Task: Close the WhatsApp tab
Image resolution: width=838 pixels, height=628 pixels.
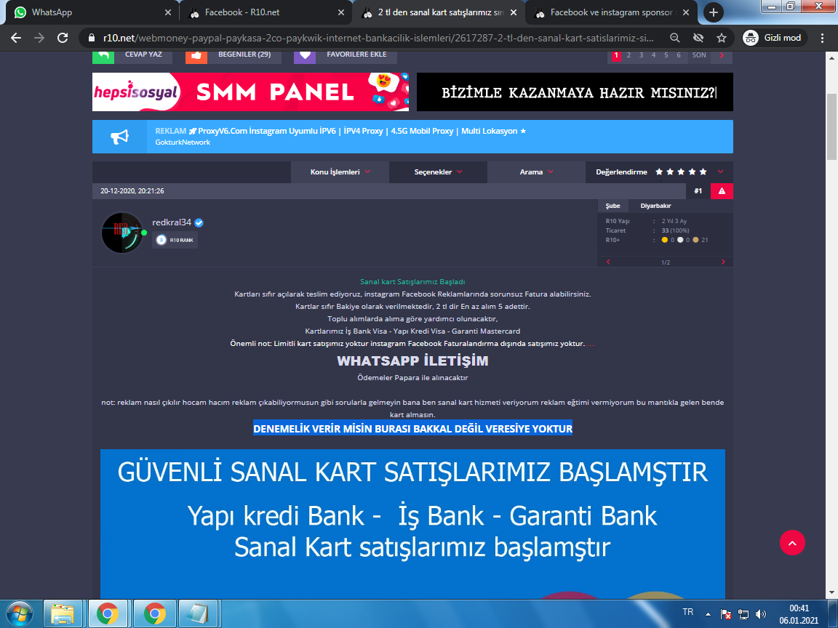Action: point(168,12)
